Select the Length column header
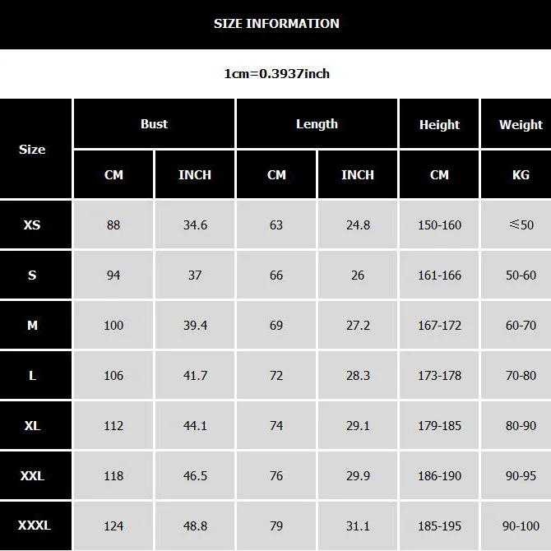The width and height of the screenshot is (551, 551). [317, 124]
